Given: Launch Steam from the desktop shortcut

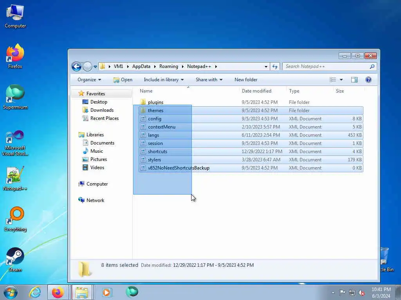Looking at the screenshot, I should [x=15, y=260].
